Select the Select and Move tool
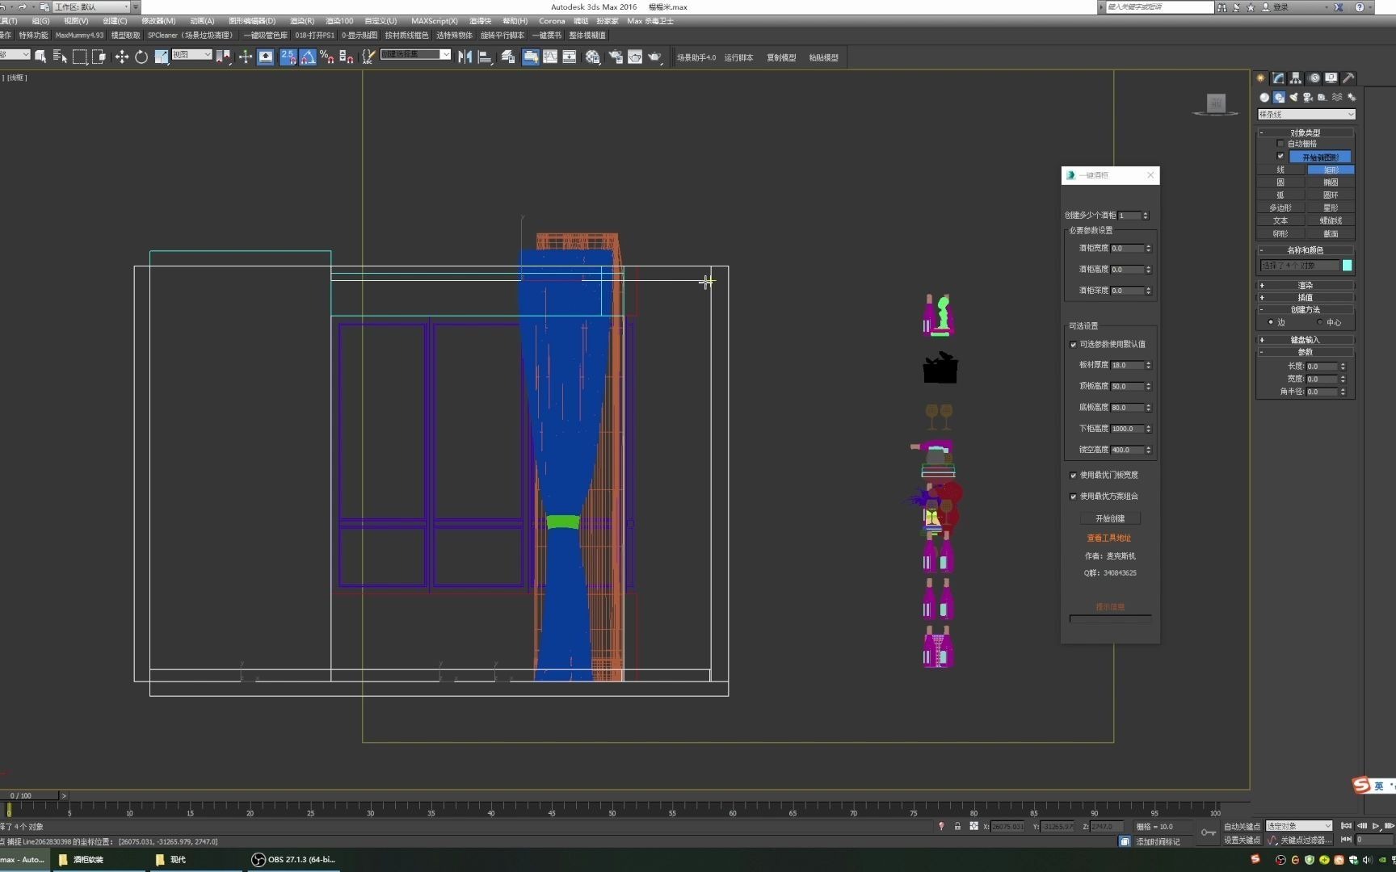This screenshot has width=1396, height=872. [121, 57]
